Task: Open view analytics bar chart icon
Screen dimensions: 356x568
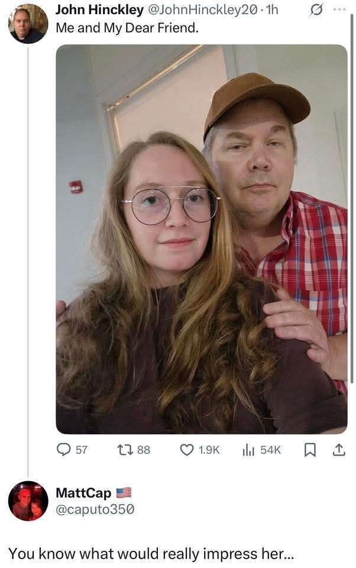Action: pyautogui.click(x=247, y=450)
